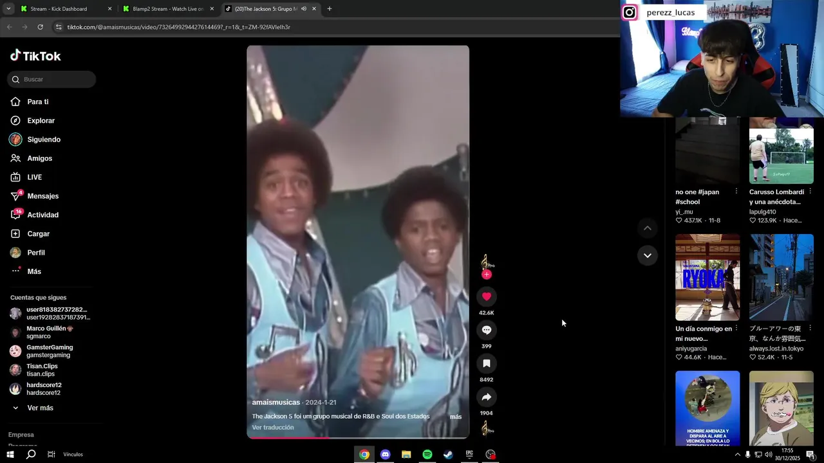Open hardscore12 account

(x=44, y=389)
